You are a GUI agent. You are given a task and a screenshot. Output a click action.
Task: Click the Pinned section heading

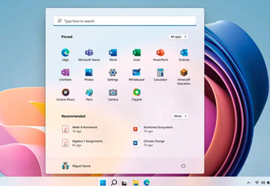[x=67, y=37]
